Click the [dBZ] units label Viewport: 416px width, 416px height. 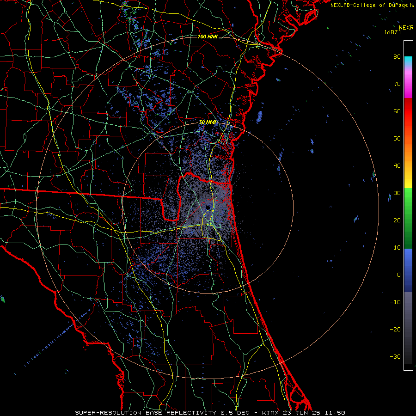click(392, 32)
